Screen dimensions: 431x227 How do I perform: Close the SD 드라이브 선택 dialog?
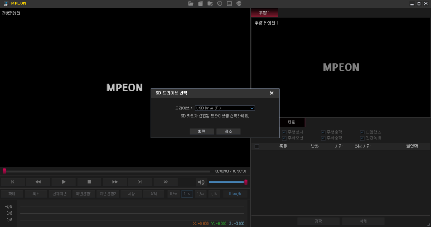click(x=272, y=93)
